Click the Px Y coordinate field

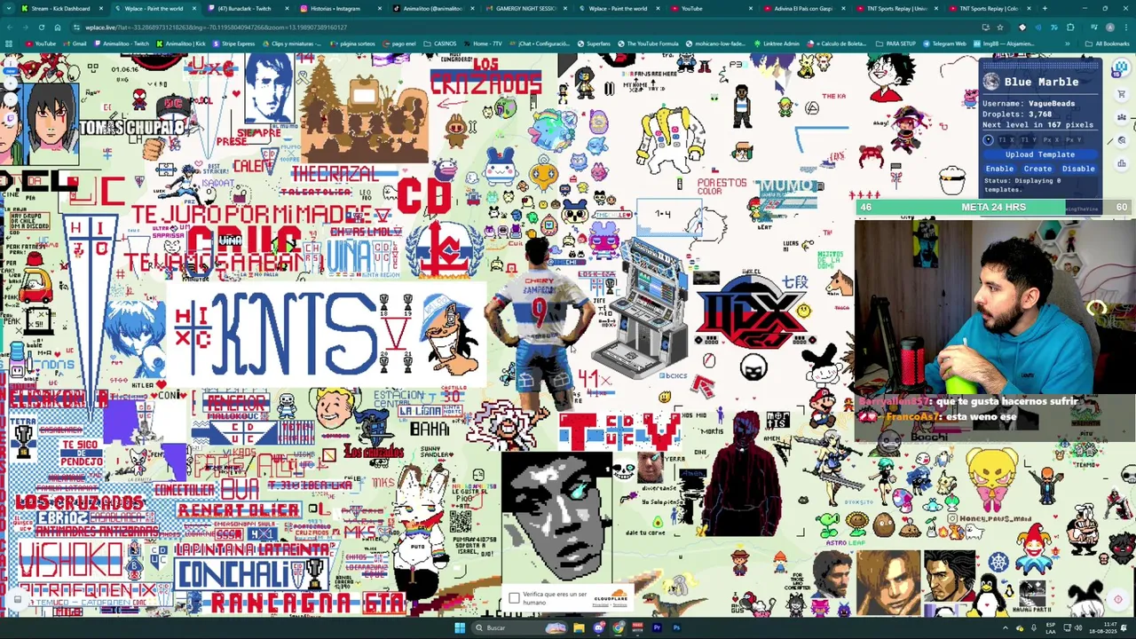1074,139
